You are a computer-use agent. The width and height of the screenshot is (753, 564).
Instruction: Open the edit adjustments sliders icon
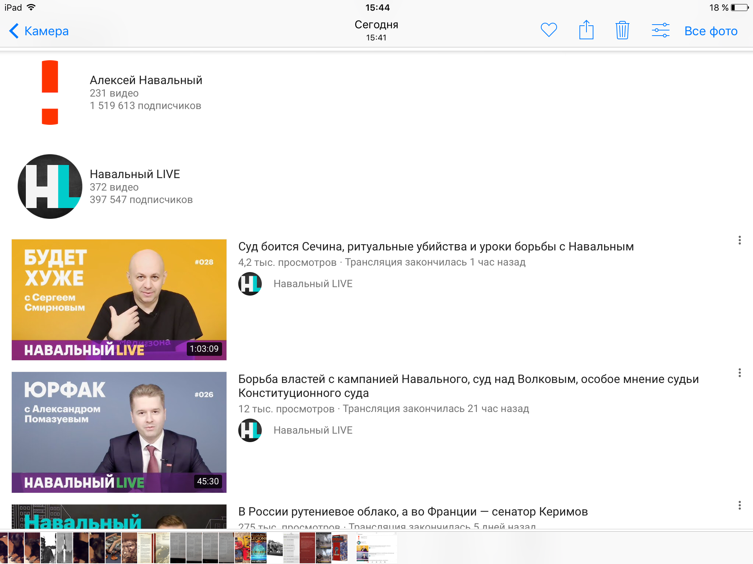point(660,30)
